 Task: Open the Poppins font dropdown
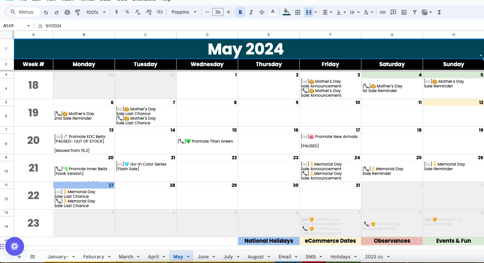(x=184, y=12)
